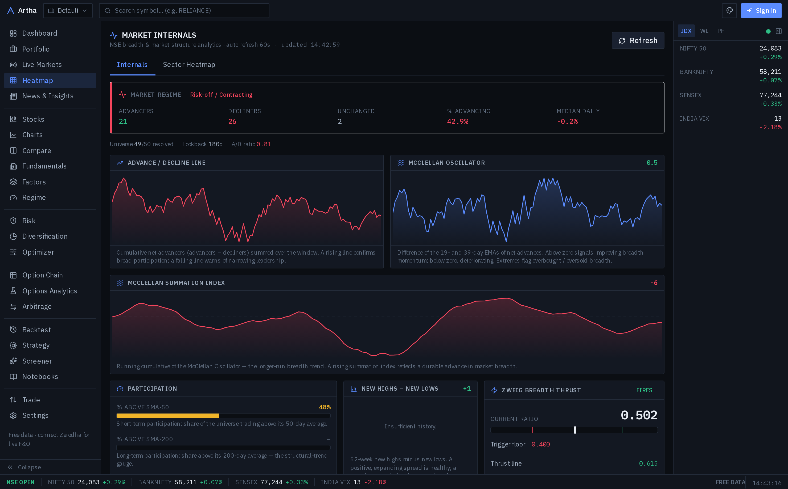The image size is (788, 489).
Task: Open the Regime gauge icon
Action: tap(13, 198)
